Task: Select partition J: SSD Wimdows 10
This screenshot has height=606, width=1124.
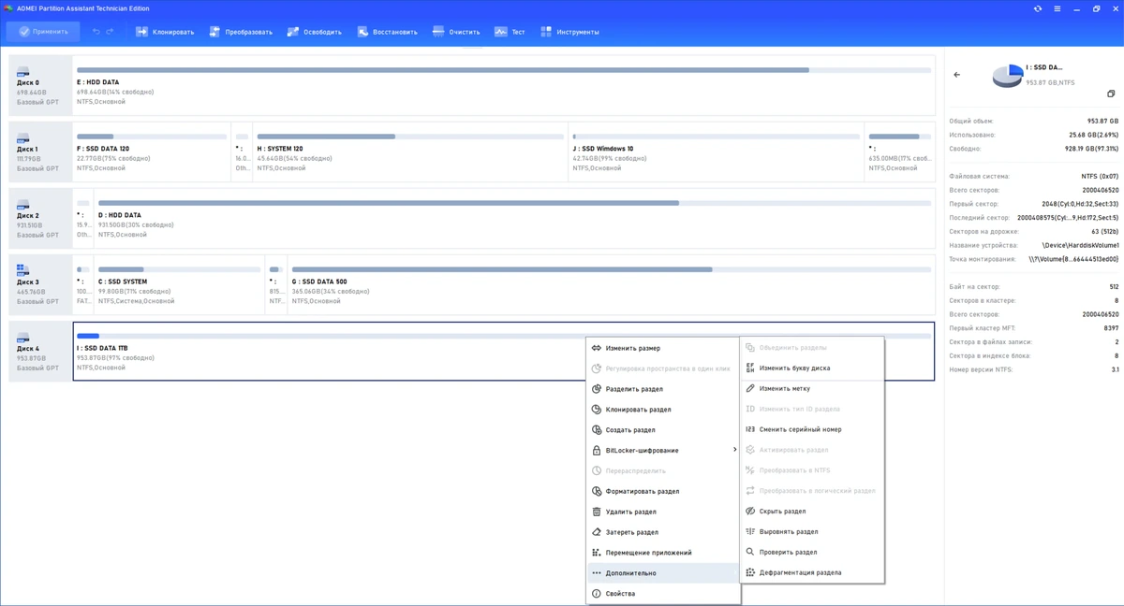Action: [x=717, y=151]
